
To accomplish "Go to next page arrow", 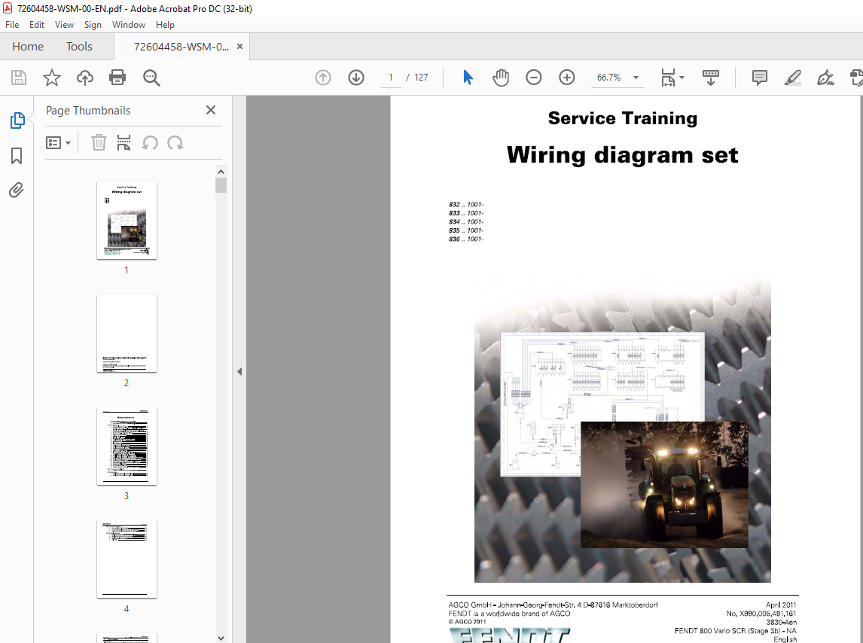I will click(x=356, y=78).
